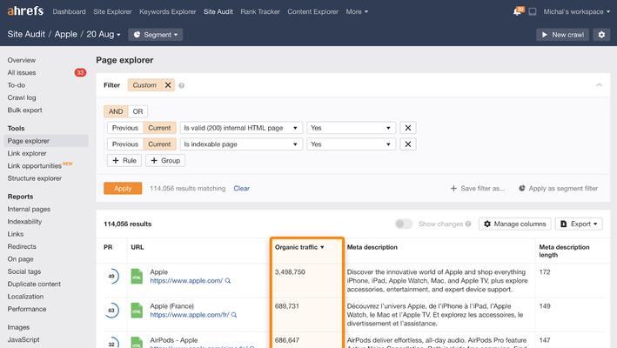This screenshot has width=617, height=348.
Task: Open Yes value dropdown for indexable rule
Action: 351,144
